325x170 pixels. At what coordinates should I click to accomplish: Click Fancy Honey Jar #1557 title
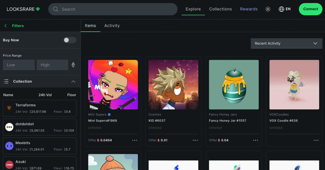pyautogui.click(x=228, y=121)
